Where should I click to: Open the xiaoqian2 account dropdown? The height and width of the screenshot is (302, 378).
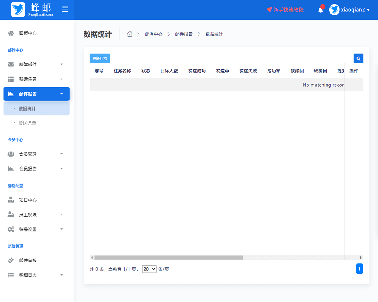(x=353, y=10)
